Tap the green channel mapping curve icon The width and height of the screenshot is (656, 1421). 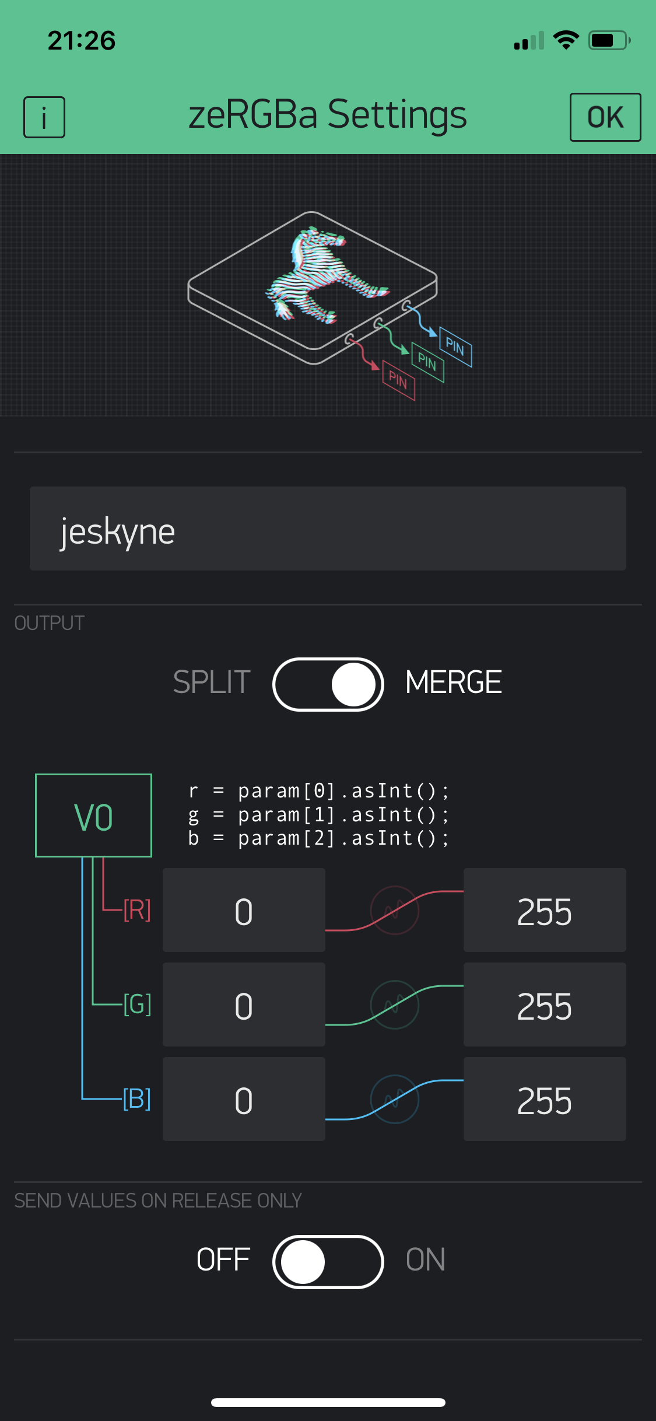click(395, 1005)
